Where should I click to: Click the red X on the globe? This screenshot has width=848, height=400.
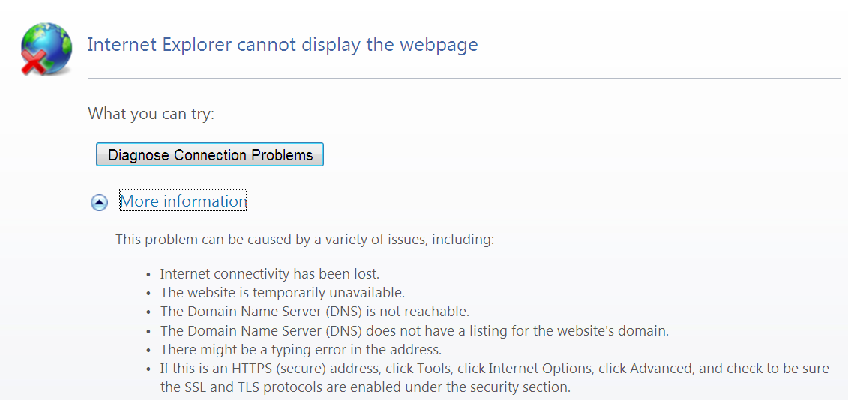(x=32, y=63)
